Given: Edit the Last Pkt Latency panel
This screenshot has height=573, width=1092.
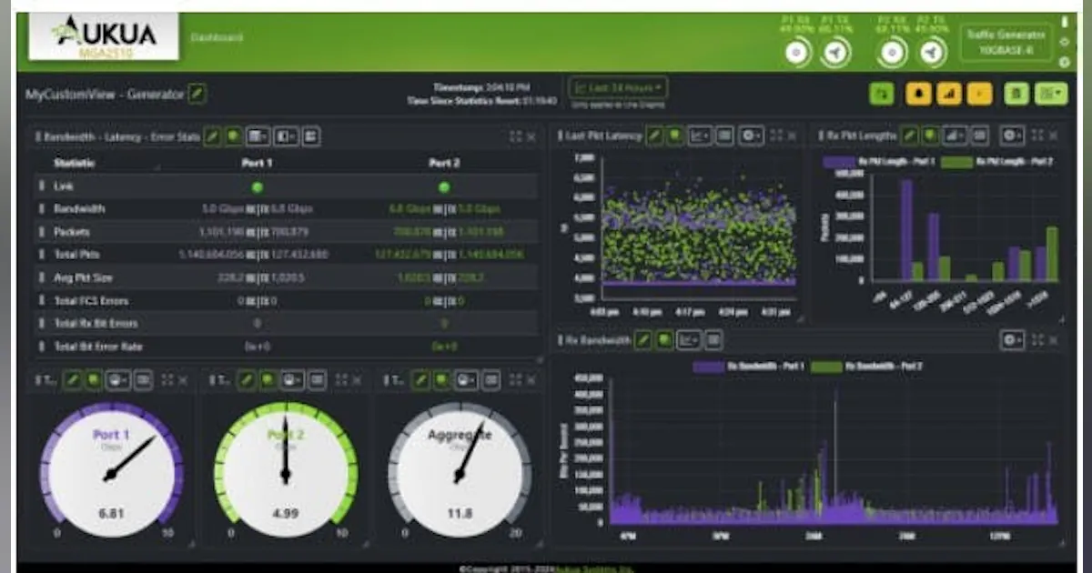Looking at the screenshot, I should 654,136.
